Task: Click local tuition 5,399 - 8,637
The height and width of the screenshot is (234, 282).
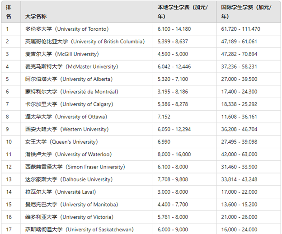Action: pyautogui.click(x=173, y=42)
